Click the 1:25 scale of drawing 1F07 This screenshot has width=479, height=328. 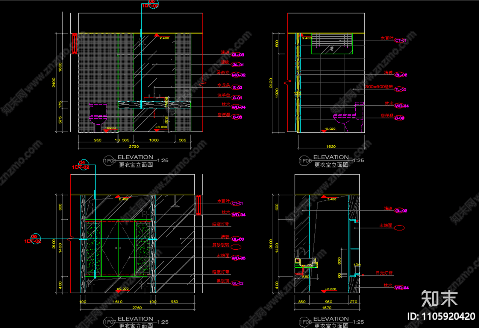pyautogui.click(x=163, y=322)
